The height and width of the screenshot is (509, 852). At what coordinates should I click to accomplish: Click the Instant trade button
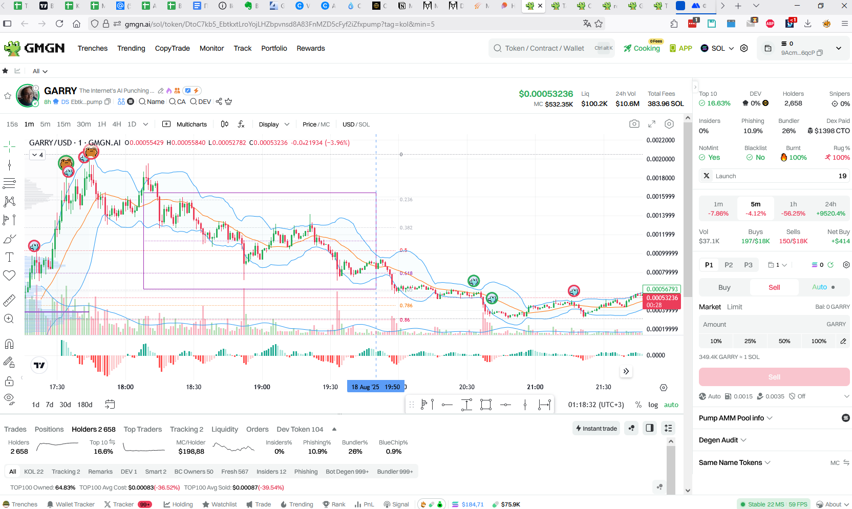(x=596, y=428)
